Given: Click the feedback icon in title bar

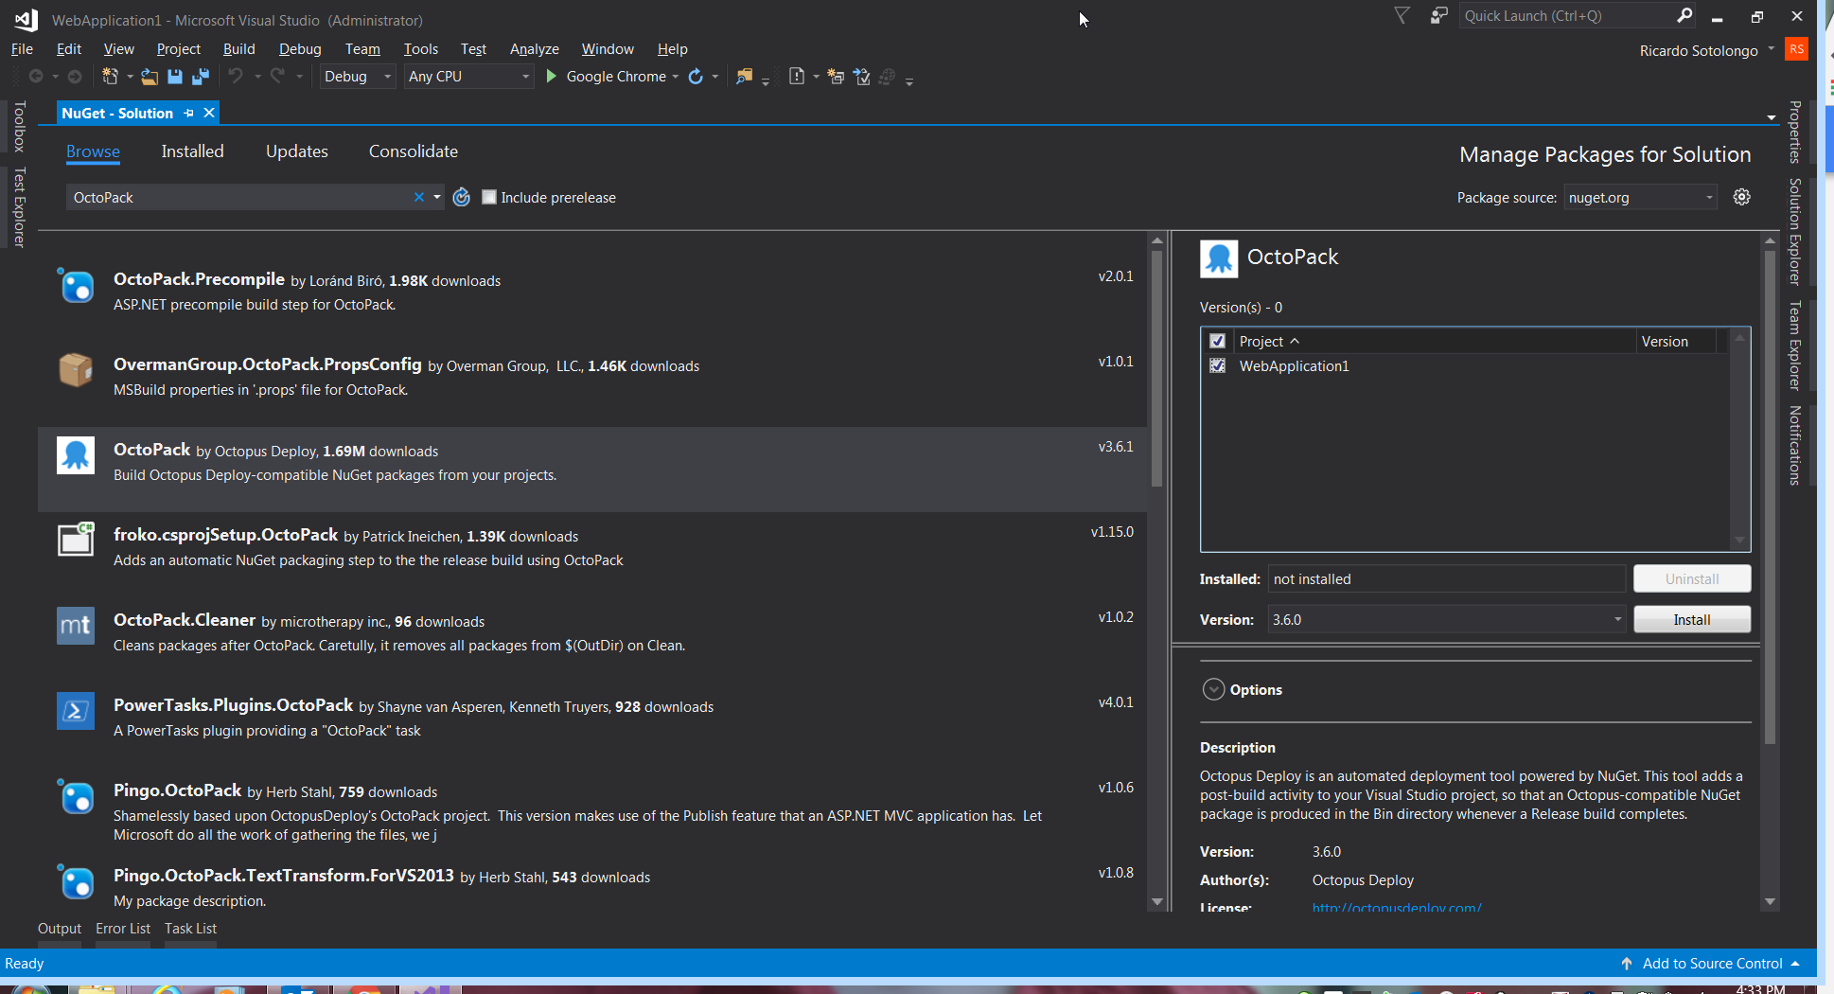Looking at the screenshot, I should [1438, 15].
